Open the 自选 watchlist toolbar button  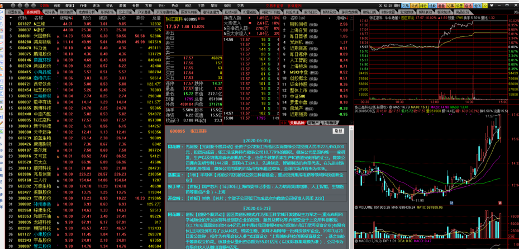pyautogui.click(x=468, y=6)
